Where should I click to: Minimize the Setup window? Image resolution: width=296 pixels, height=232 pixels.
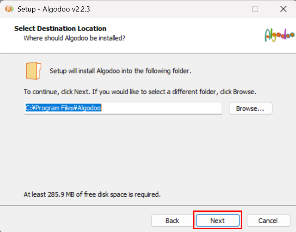pyautogui.click(x=227, y=9)
